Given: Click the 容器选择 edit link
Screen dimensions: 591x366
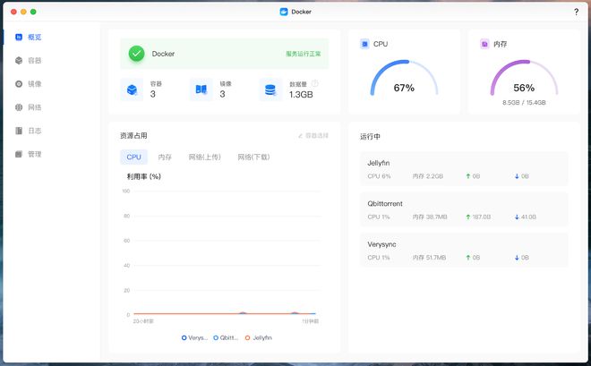Looking at the screenshot, I should pyautogui.click(x=313, y=135).
